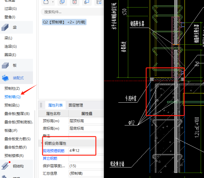This screenshot has height=178, width=204.
Task: Collapse the 装配式 category header
Action: (x=16, y=78)
